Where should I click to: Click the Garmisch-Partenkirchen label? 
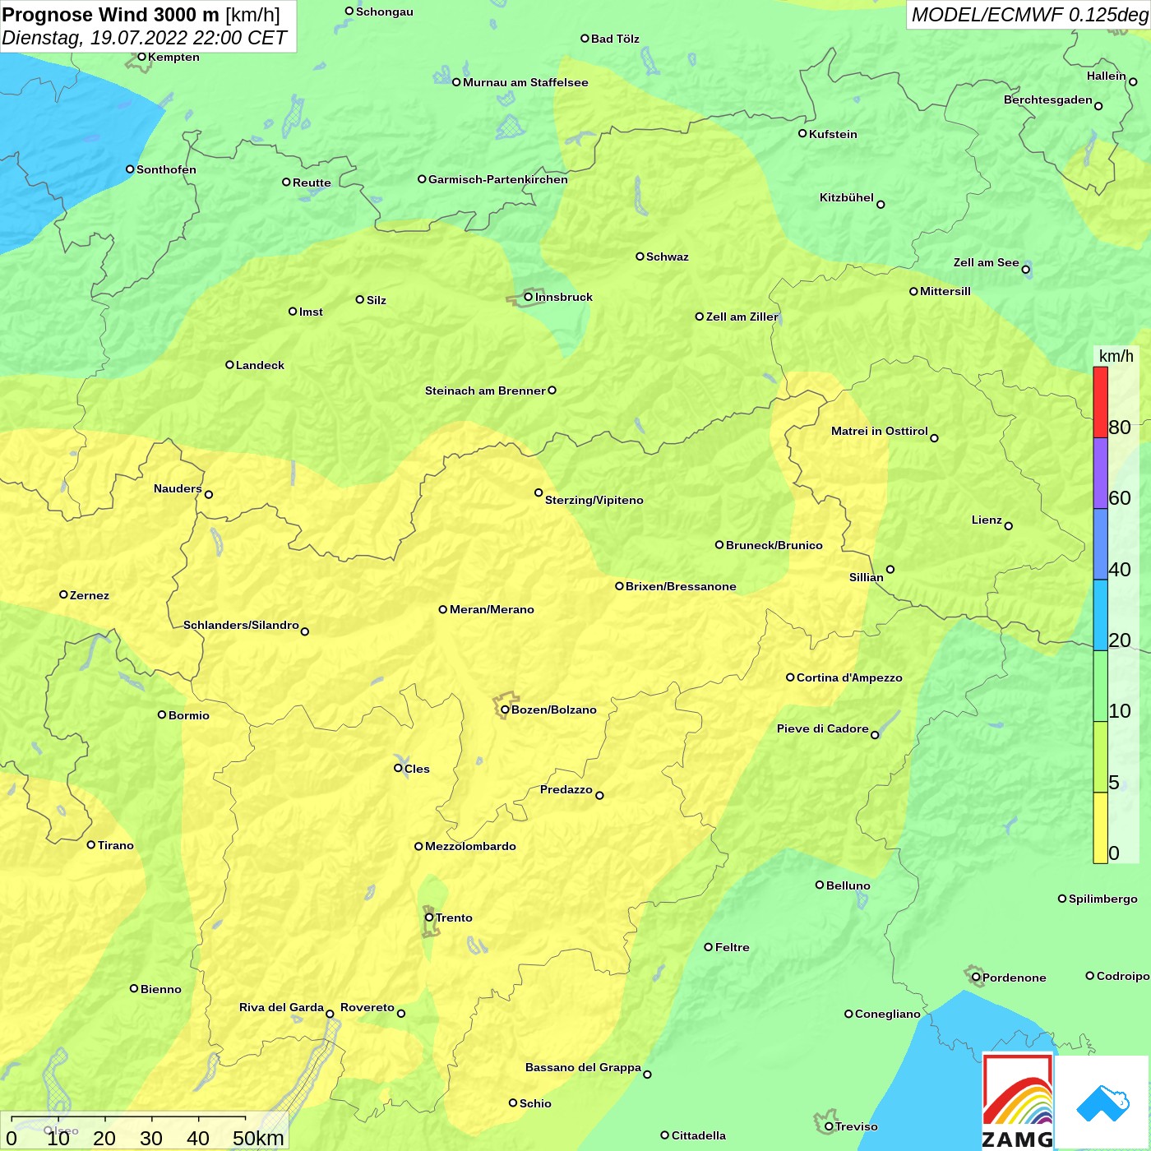pyautogui.click(x=498, y=179)
